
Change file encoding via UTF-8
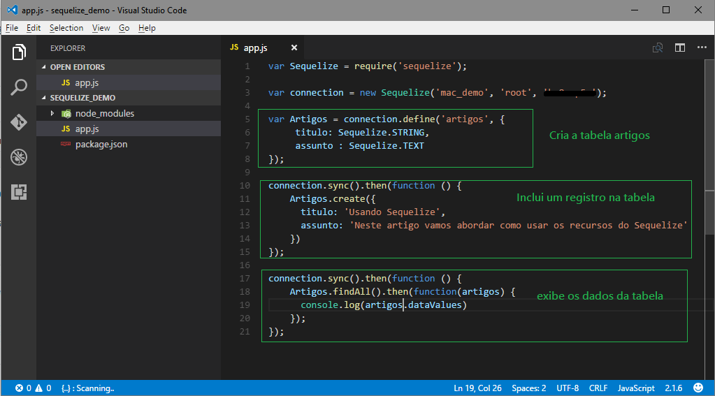click(568, 388)
